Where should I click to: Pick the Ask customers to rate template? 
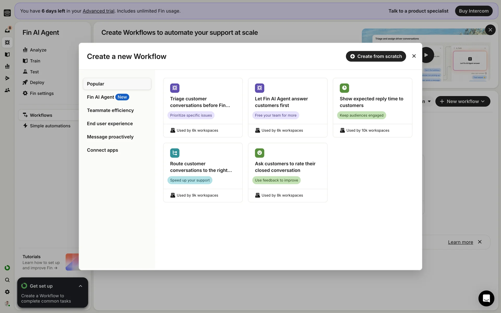pos(287,167)
